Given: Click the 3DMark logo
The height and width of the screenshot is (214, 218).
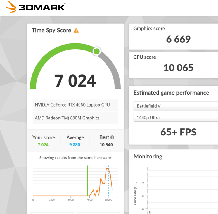Looking at the screenshot, I should point(35,6).
